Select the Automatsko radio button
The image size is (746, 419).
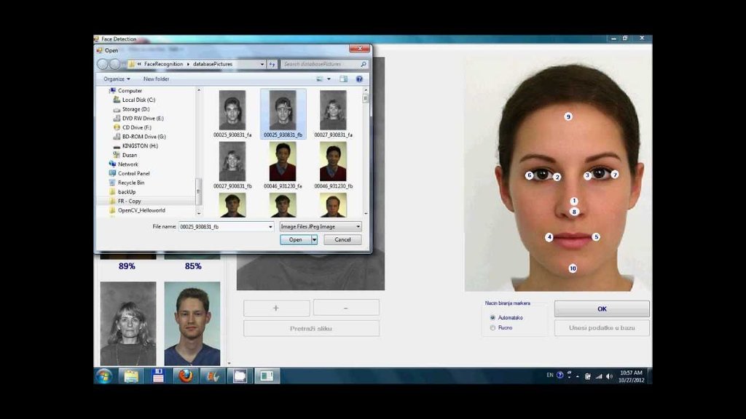tap(493, 317)
